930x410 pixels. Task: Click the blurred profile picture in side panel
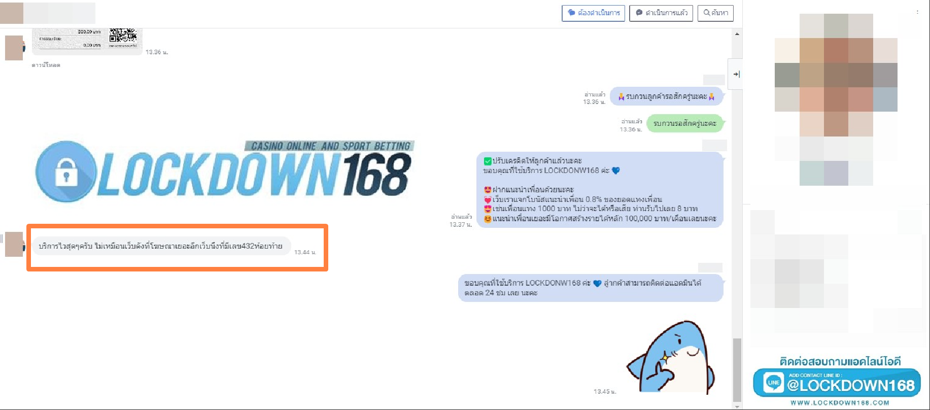[836, 99]
